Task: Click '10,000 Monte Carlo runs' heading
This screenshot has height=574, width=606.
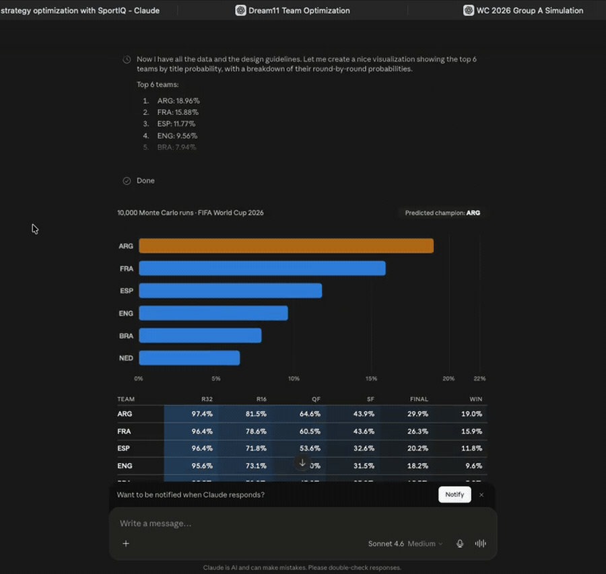Action: pos(190,213)
